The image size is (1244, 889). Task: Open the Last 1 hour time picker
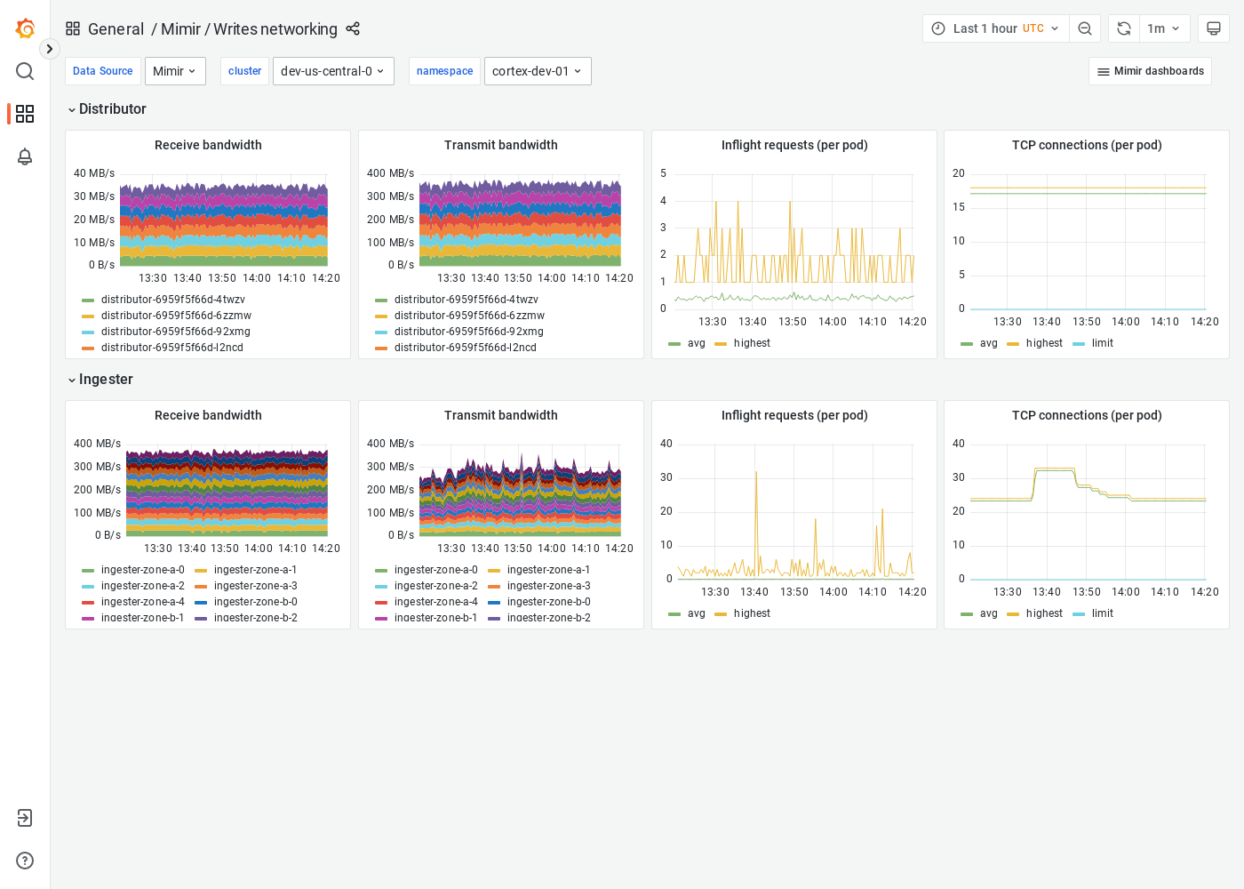click(x=995, y=28)
